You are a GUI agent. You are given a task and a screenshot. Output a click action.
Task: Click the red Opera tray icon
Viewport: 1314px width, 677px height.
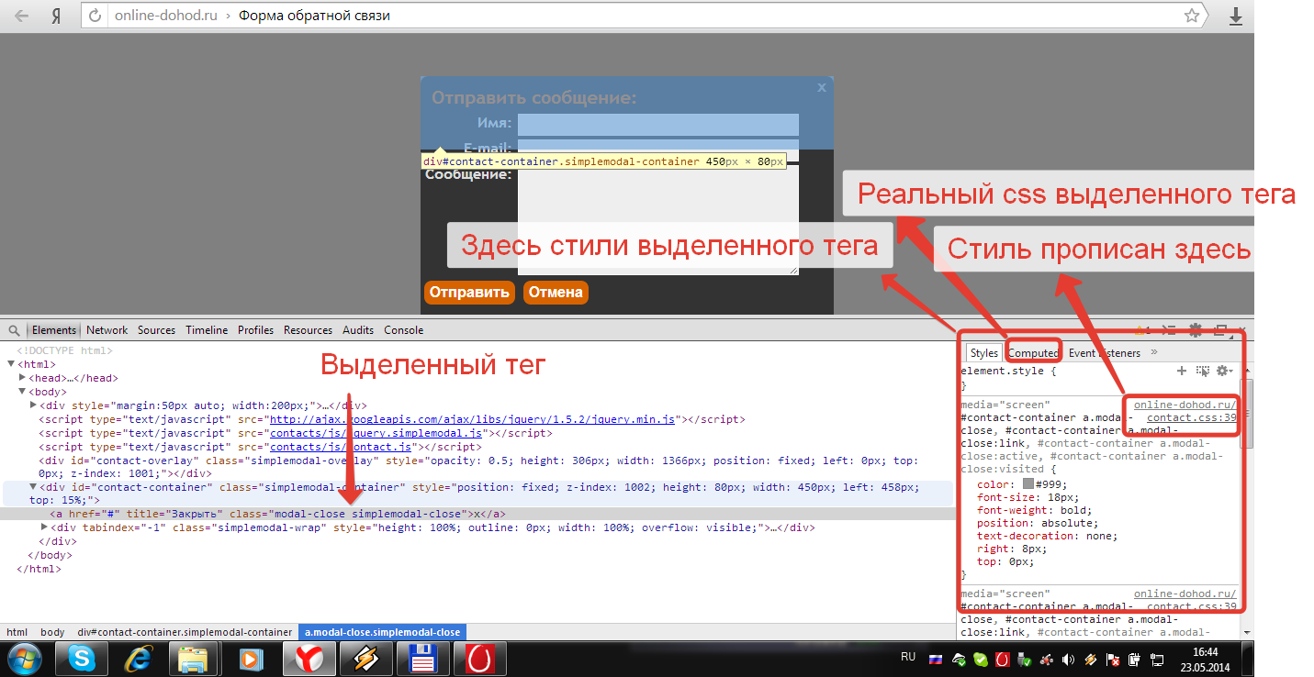[1003, 659]
